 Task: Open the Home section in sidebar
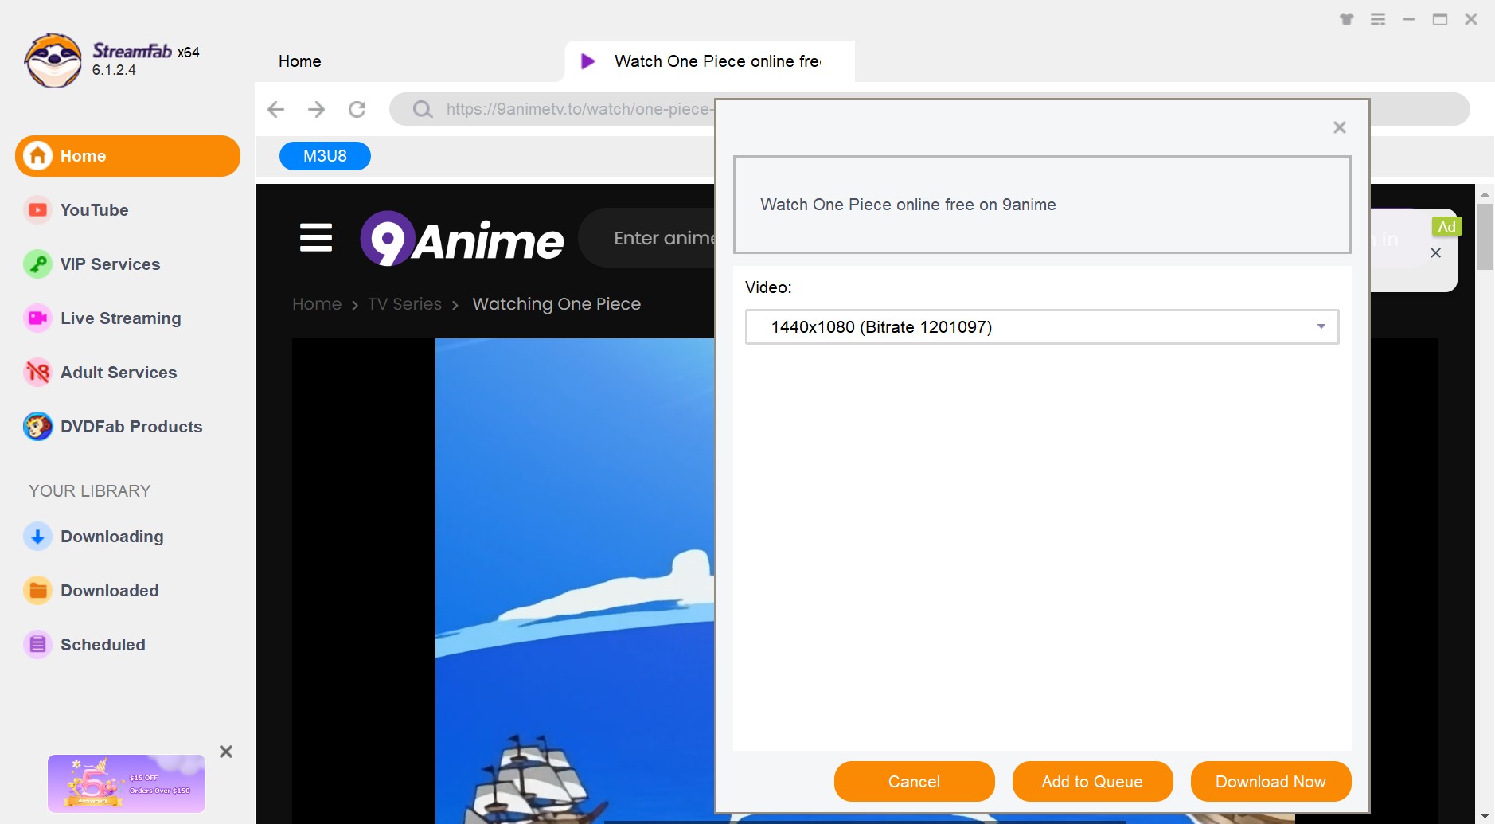[x=127, y=156]
